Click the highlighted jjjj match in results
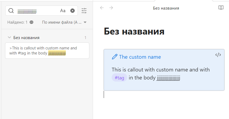 (57, 53)
